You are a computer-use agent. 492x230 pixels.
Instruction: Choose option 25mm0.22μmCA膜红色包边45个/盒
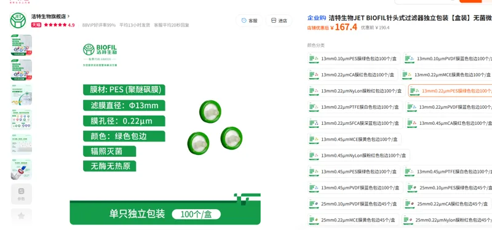click(x=448, y=204)
